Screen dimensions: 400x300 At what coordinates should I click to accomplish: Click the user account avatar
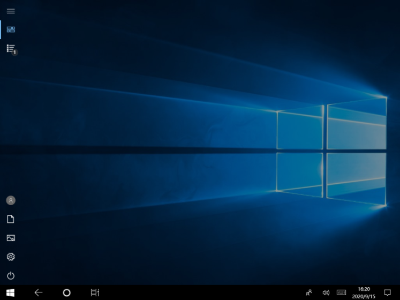(11, 200)
